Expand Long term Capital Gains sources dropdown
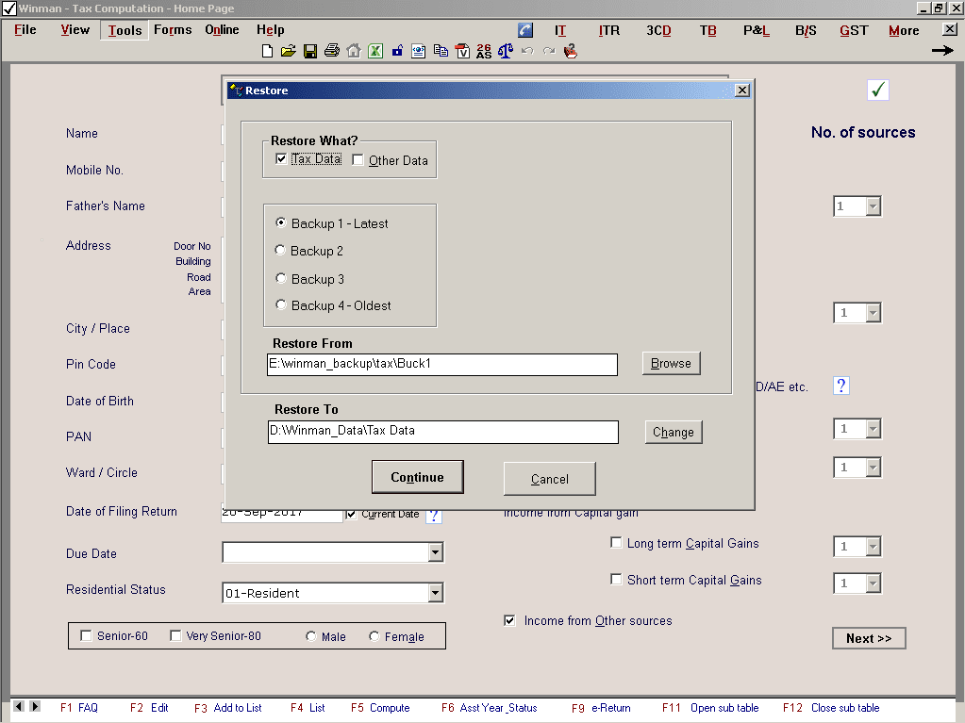Viewport: 965px width, 723px height. click(x=873, y=547)
